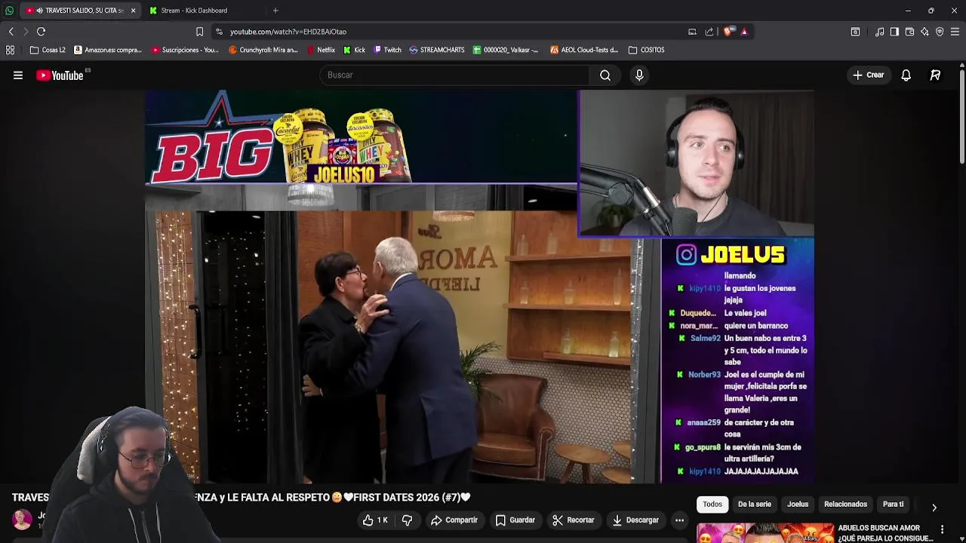Open the account avatar menu

point(935,75)
